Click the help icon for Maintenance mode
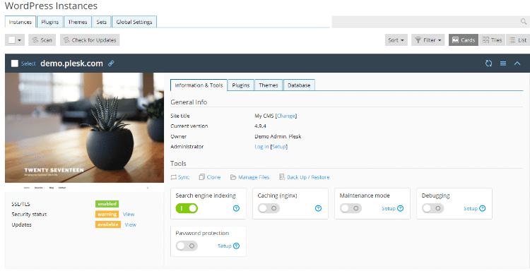The width and height of the screenshot is (530, 271). click(x=400, y=208)
